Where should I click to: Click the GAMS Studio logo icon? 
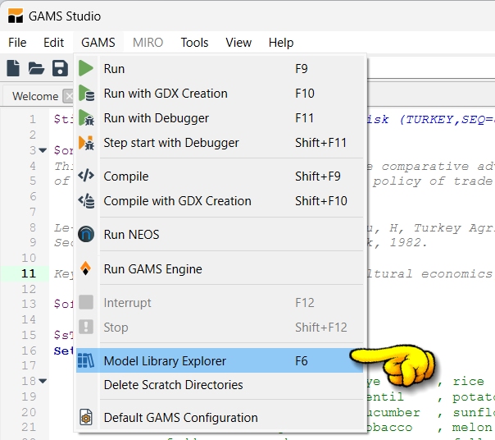(x=15, y=16)
